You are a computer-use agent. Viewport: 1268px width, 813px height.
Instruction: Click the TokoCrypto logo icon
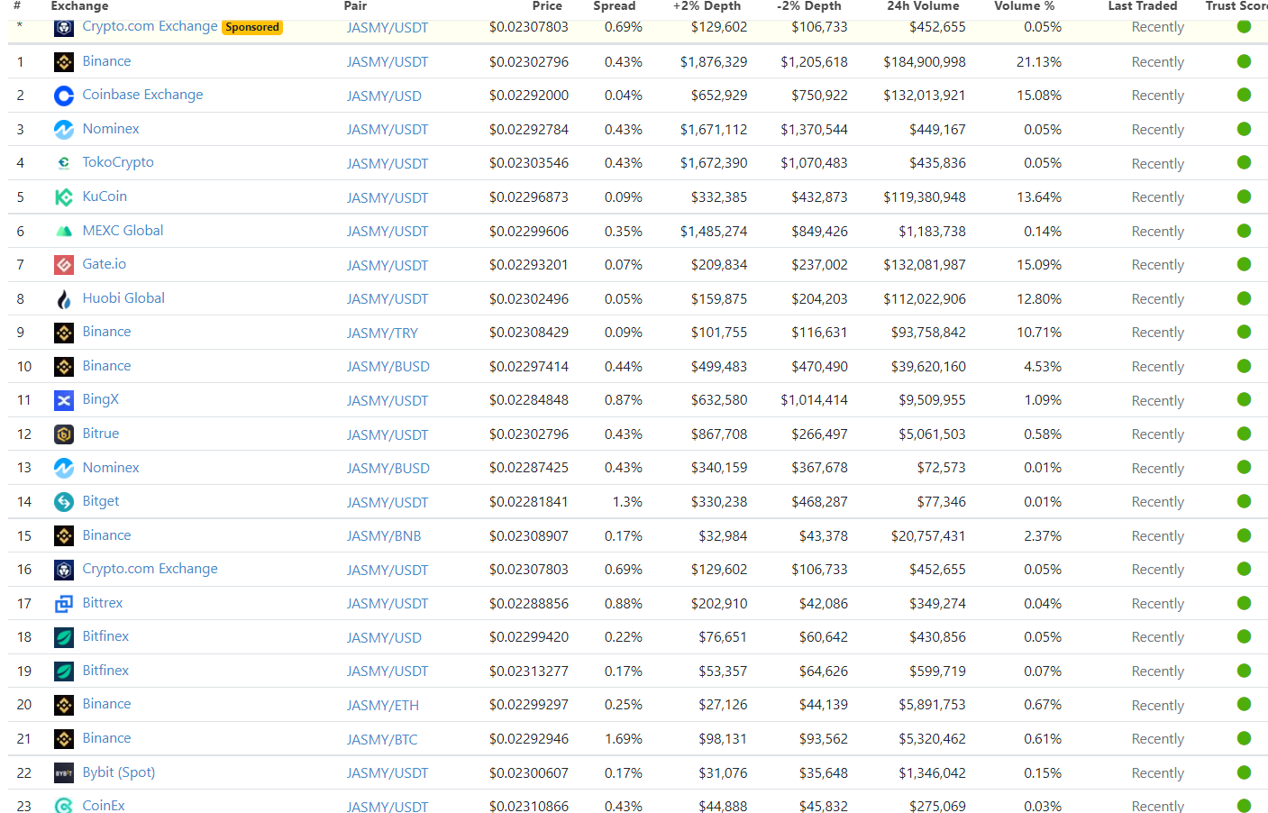[64, 163]
